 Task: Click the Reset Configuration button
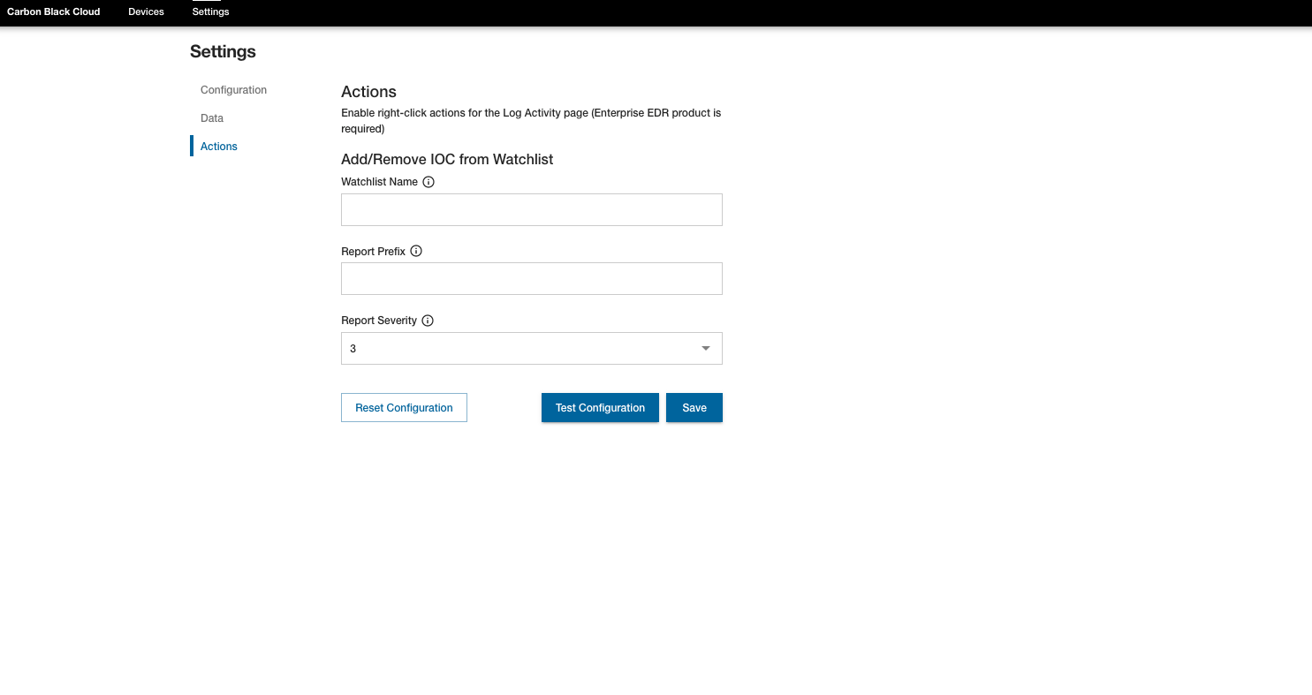pos(404,407)
